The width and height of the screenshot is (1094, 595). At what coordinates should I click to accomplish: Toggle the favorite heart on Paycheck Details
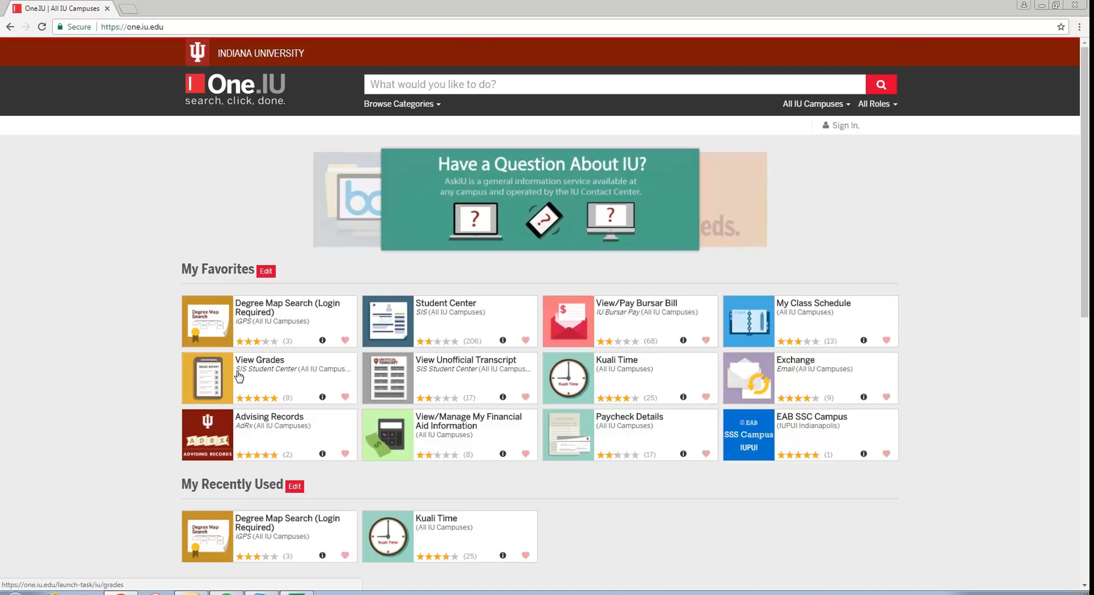click(x=706, y=454)
